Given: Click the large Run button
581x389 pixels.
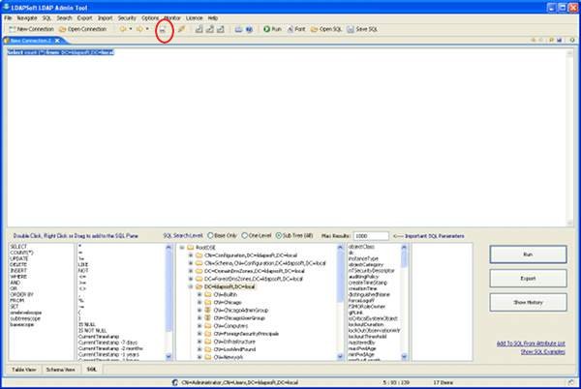Looking at the screenshot, I should tap(528, 254).
